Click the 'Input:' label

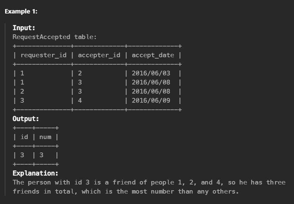24,28
